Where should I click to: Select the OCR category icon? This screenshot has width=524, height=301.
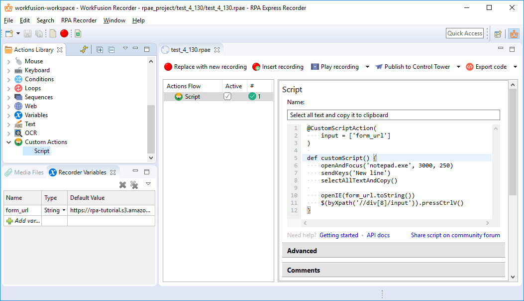[18, 133]
